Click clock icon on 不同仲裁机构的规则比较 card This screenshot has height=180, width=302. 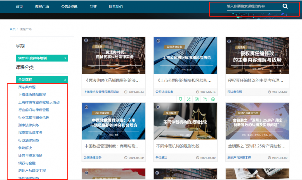[x=198, y=158]
